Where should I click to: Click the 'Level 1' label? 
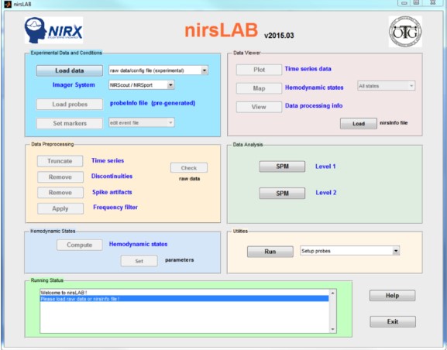pyautogui.click(x=325, y=166)
